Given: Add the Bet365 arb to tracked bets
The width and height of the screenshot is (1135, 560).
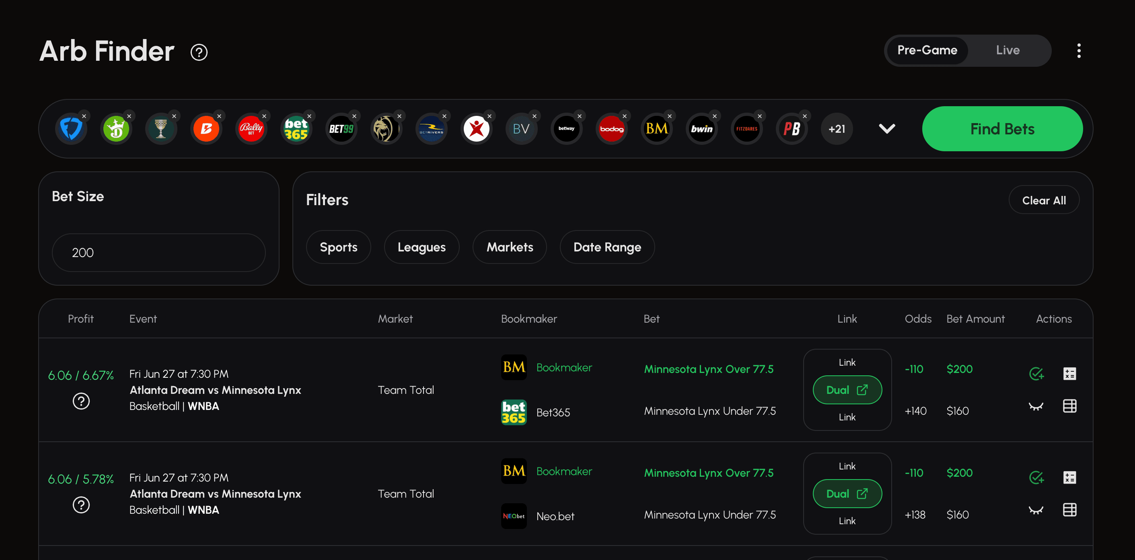Looking at the screenshot, I should pos(1036,374).
